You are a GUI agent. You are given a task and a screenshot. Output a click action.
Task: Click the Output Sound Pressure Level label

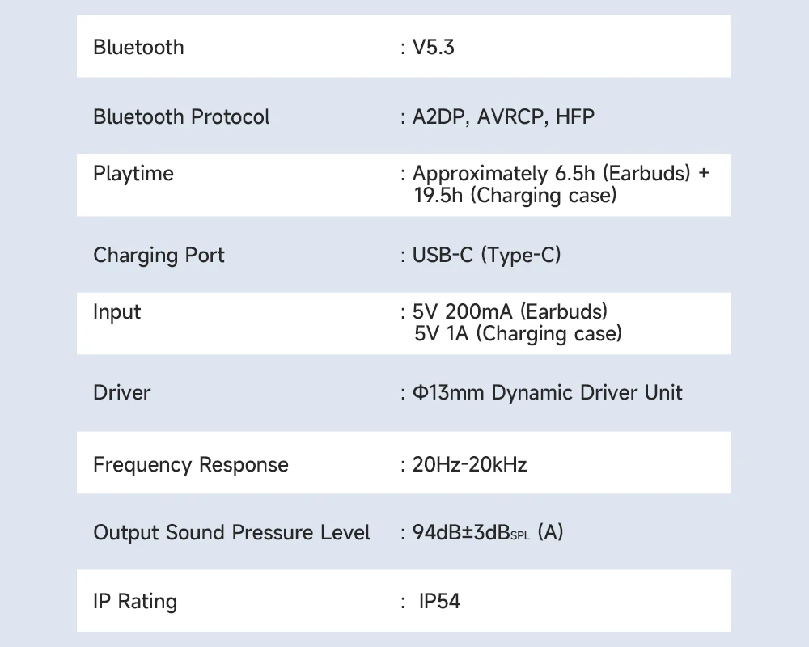point(231,533)
